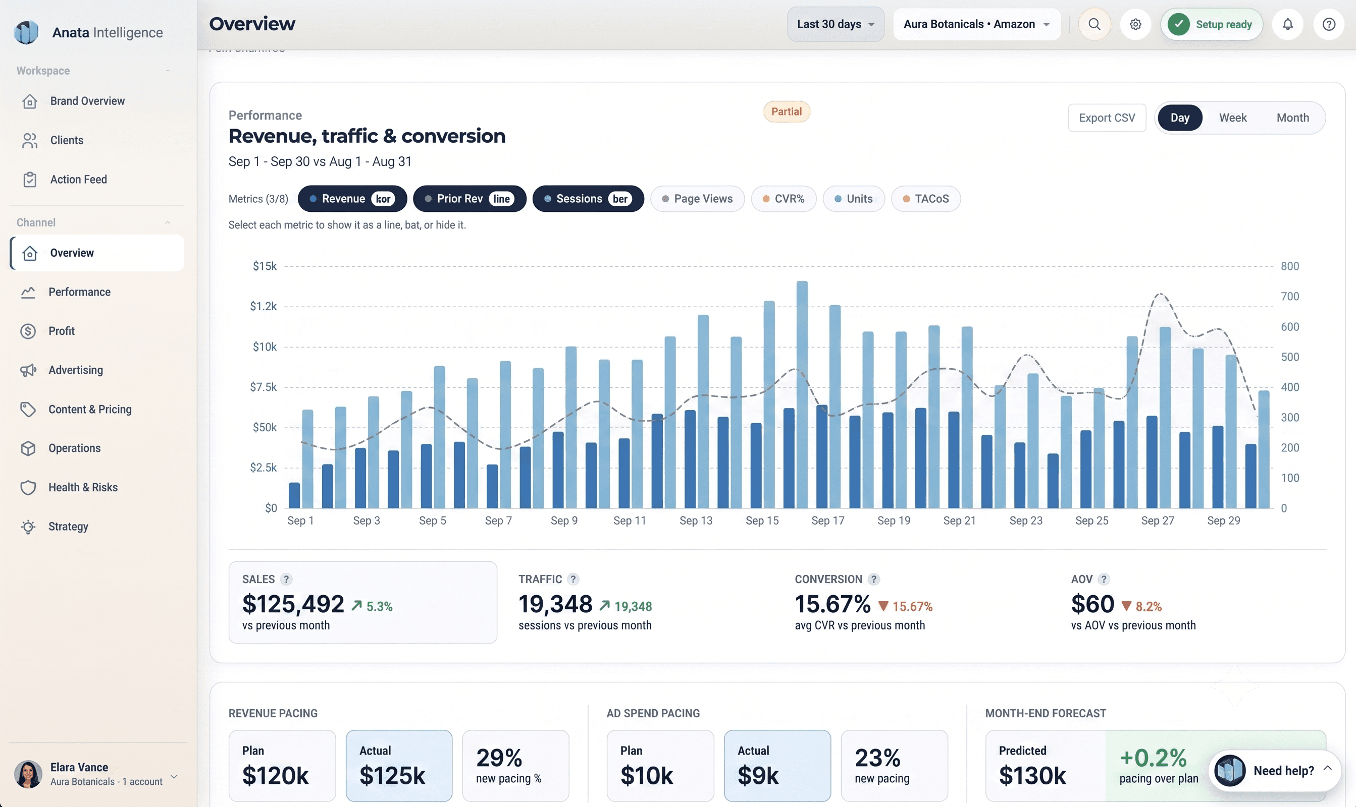1356x807 pixels.
Task: Open Brand Overview home icon
Action: 29,101
